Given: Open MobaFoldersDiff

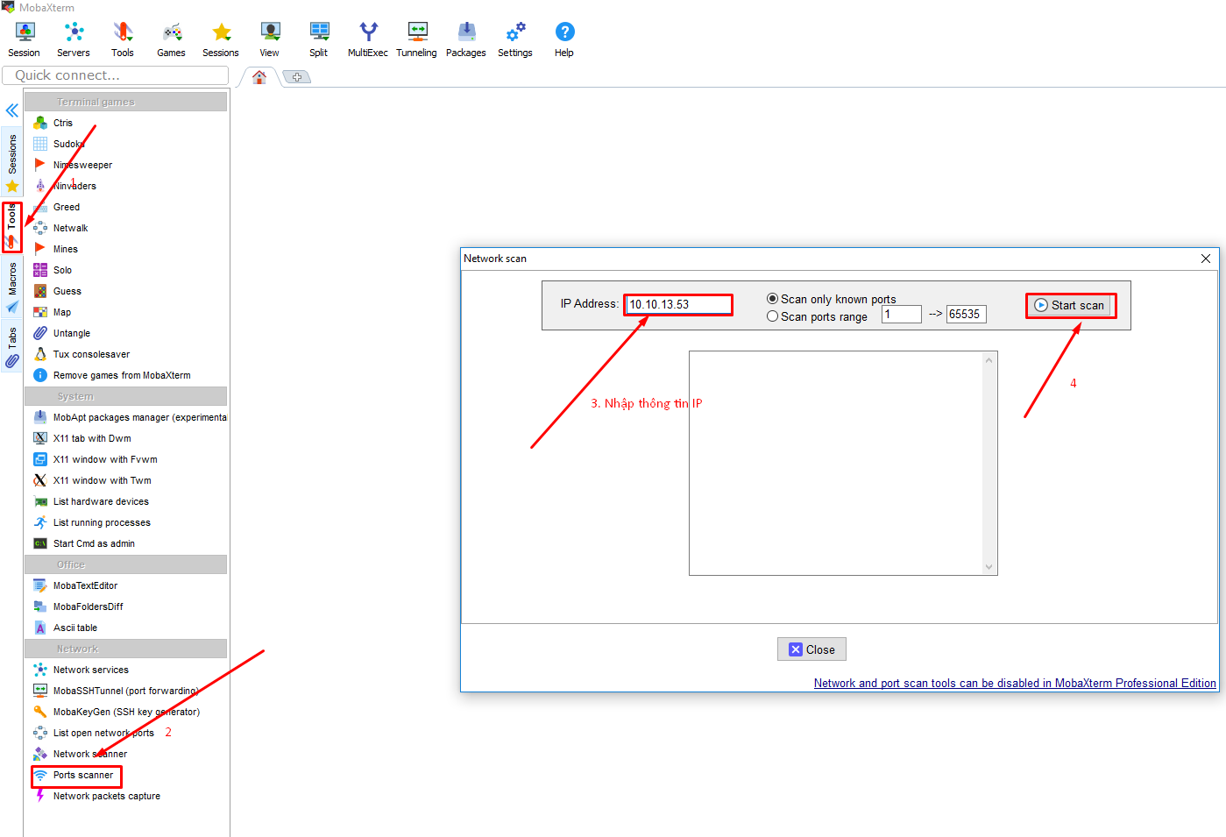Looking at the screenshot, I should [88, 606].
